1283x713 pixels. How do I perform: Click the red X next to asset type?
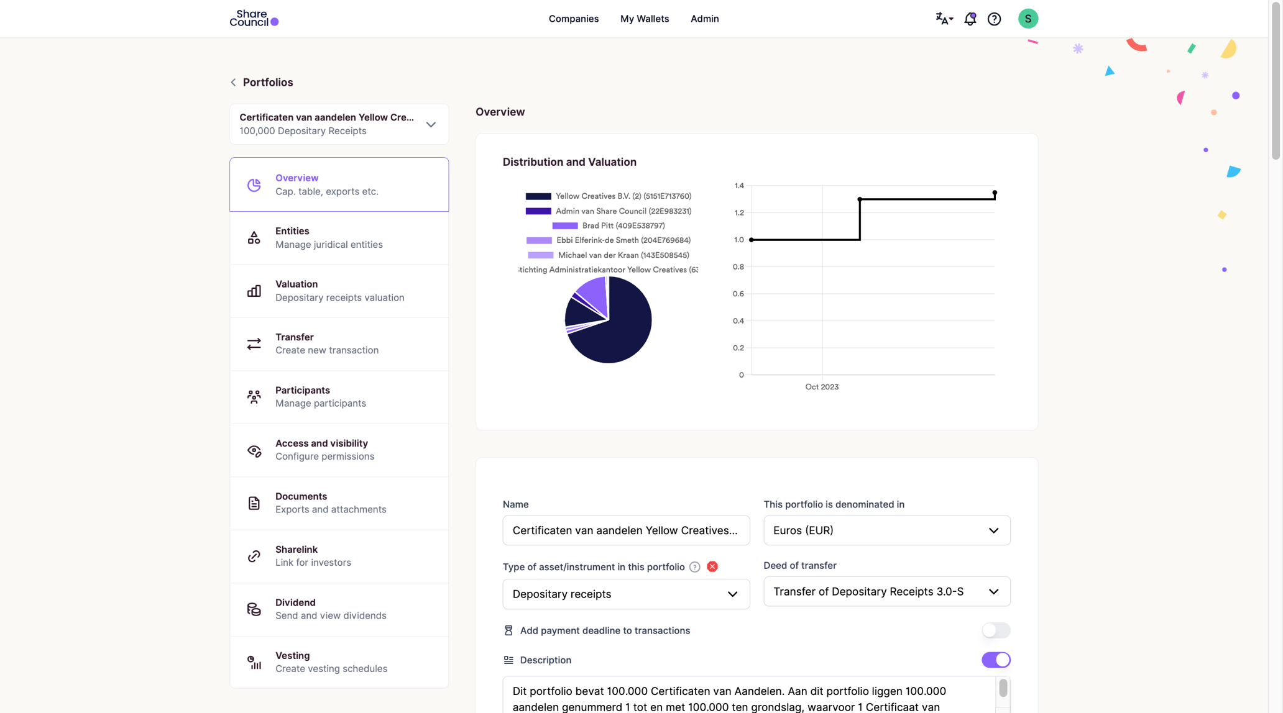(712, 566)
